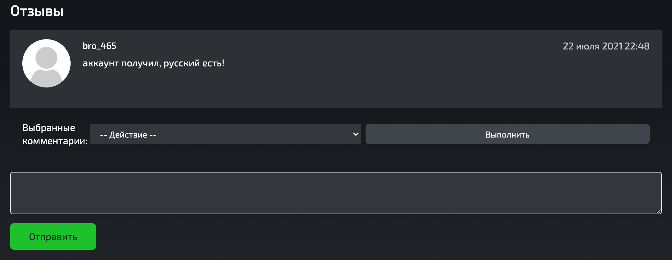The height and width of the screenshot is (260, 672).
Task: Click the chevron arrow of the action dropdown
Action: [x=356, y=134]
